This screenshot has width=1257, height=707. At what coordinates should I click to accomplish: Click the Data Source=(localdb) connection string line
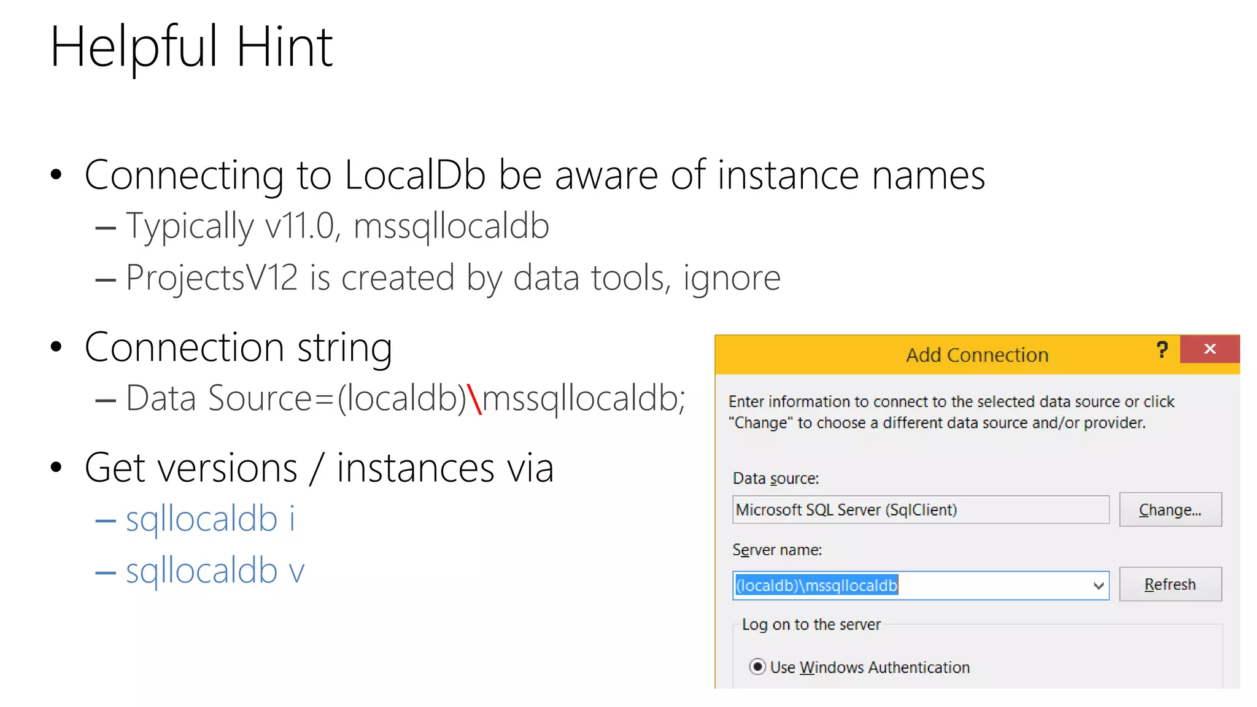pos(405,398)
